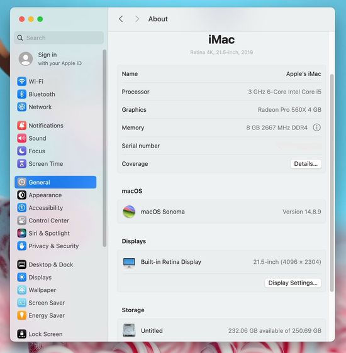Click the Bluetooth icon in sidebar
Screen dimensions: 346x353
click(21, 94)
